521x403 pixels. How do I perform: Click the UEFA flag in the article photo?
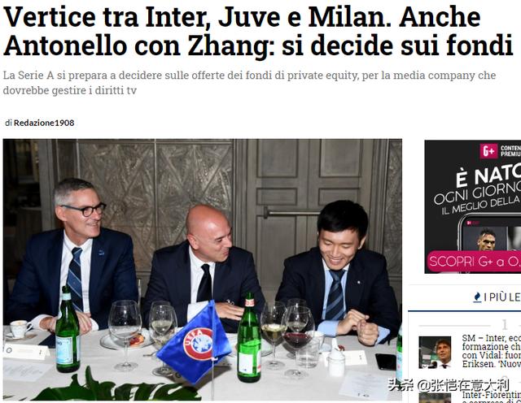coord(195,344)
